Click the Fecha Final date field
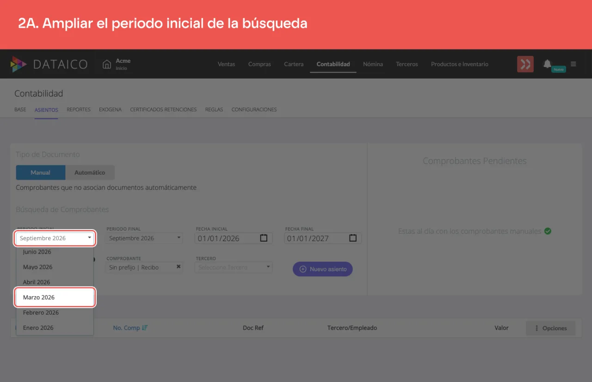592x382 pixels. (323, 238)
